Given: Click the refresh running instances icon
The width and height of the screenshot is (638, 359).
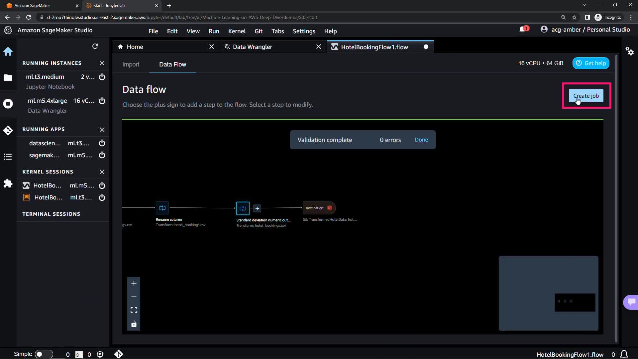Looking at the screenshot, I should pyautogui.click(x=95, y=46).
